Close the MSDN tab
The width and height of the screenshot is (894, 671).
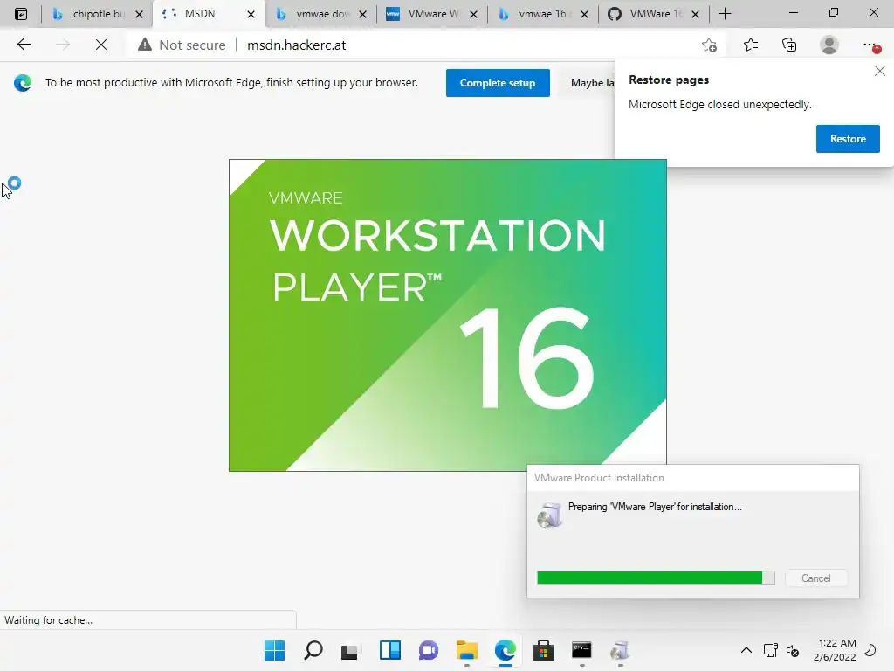(251, 14)
